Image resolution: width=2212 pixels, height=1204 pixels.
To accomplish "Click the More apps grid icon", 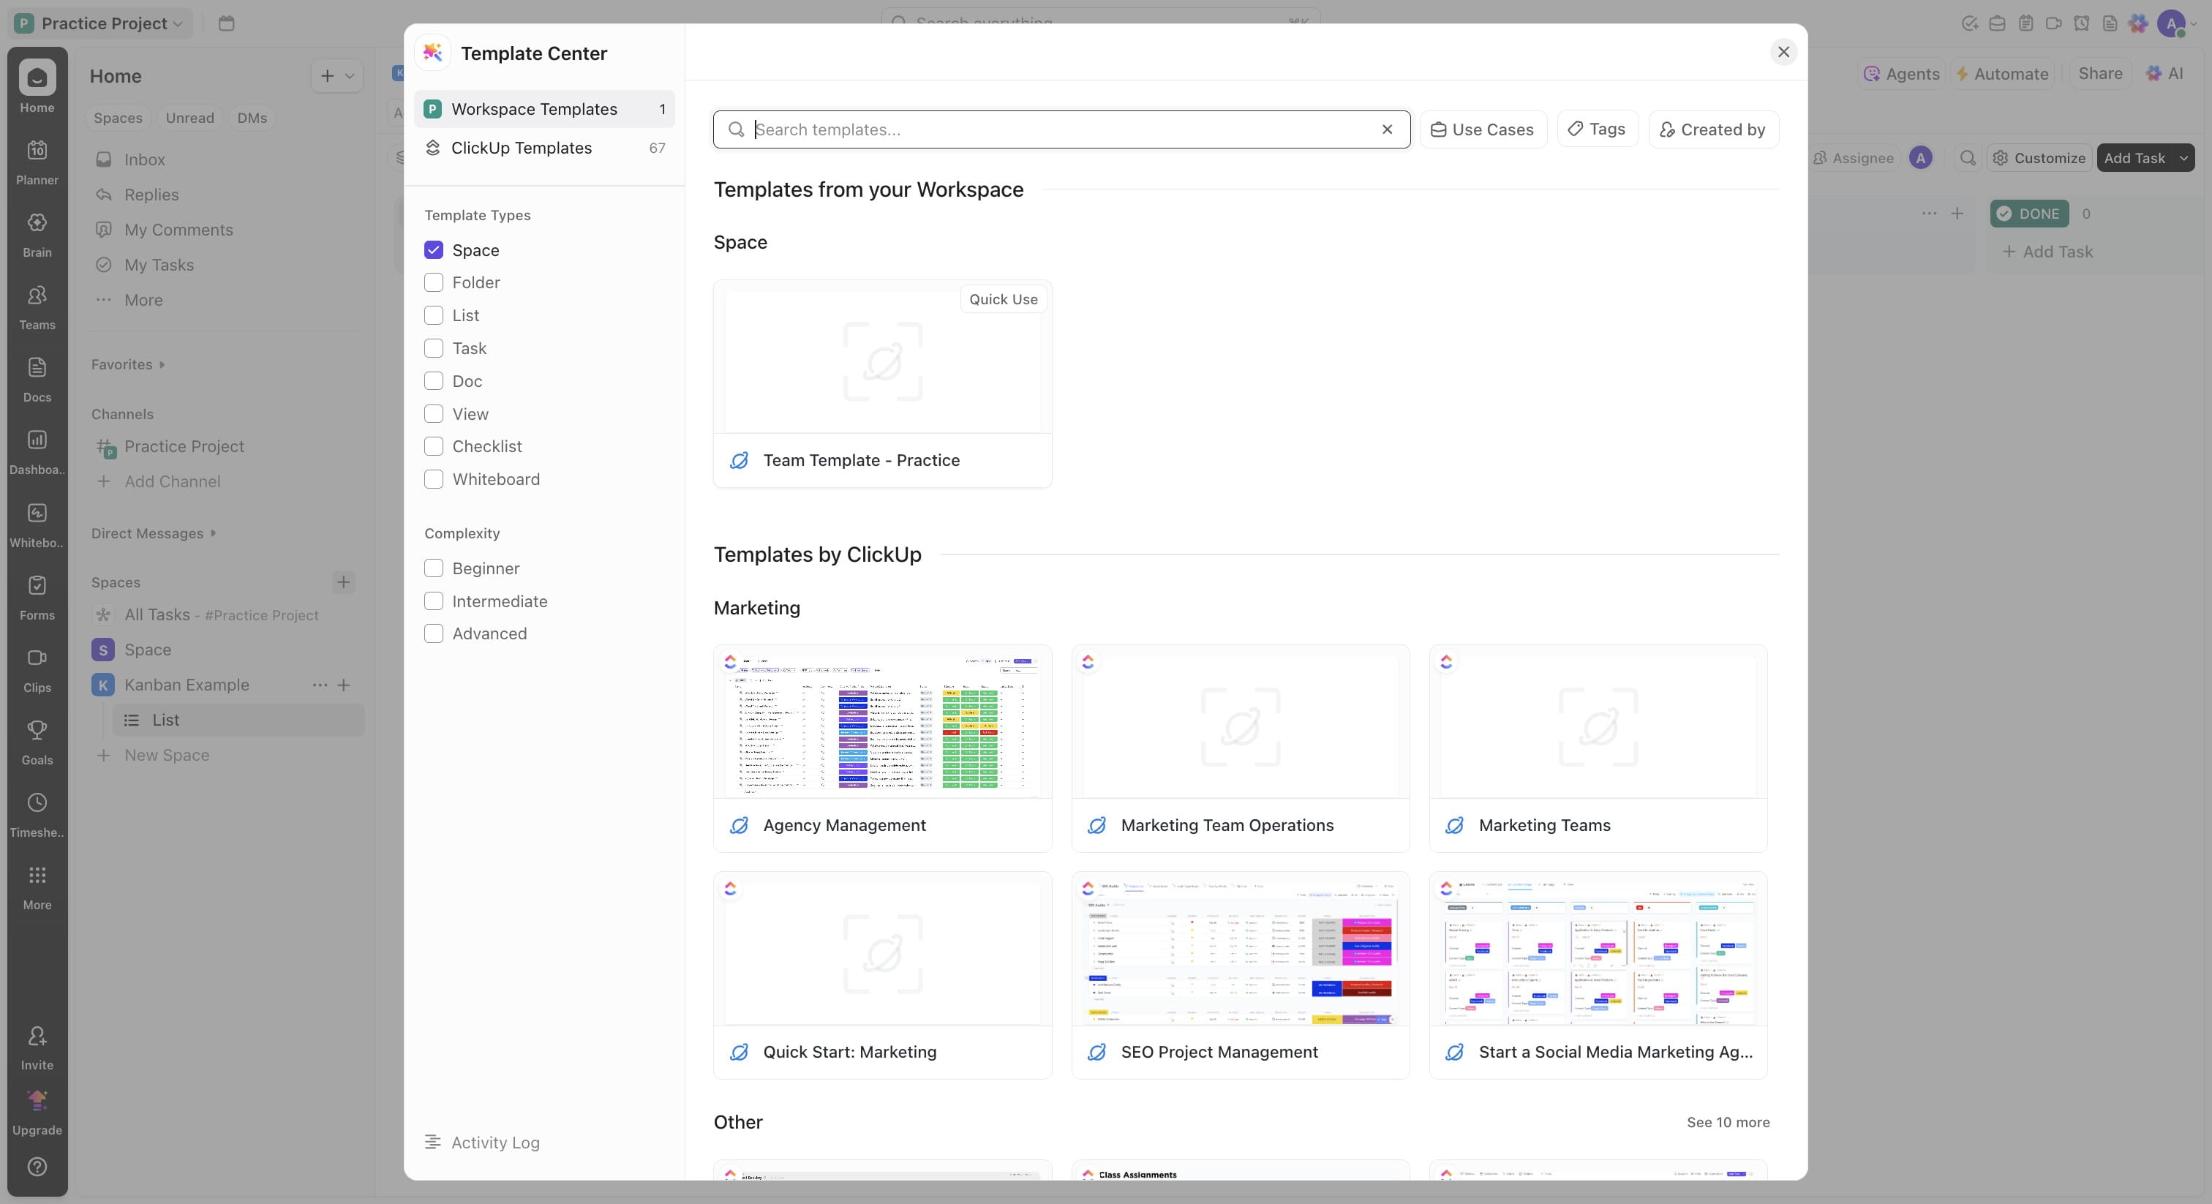I will (x=37, y=875).
